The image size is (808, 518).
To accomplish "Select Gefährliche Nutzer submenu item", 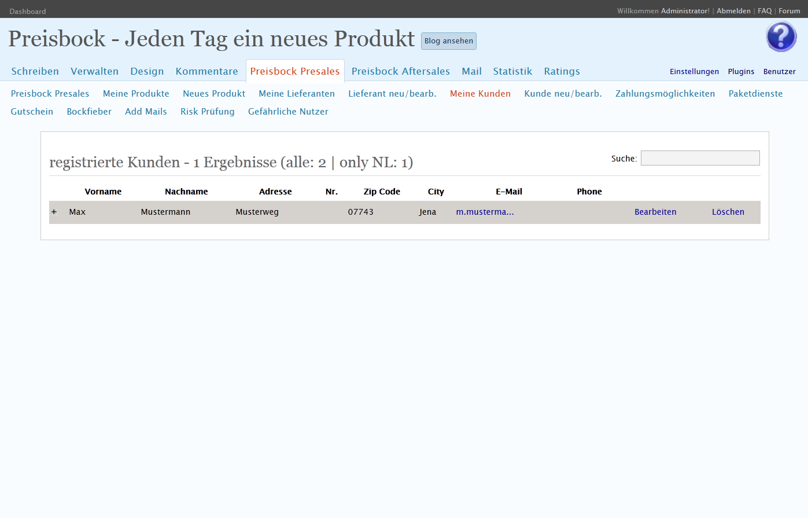I will 288,112.
